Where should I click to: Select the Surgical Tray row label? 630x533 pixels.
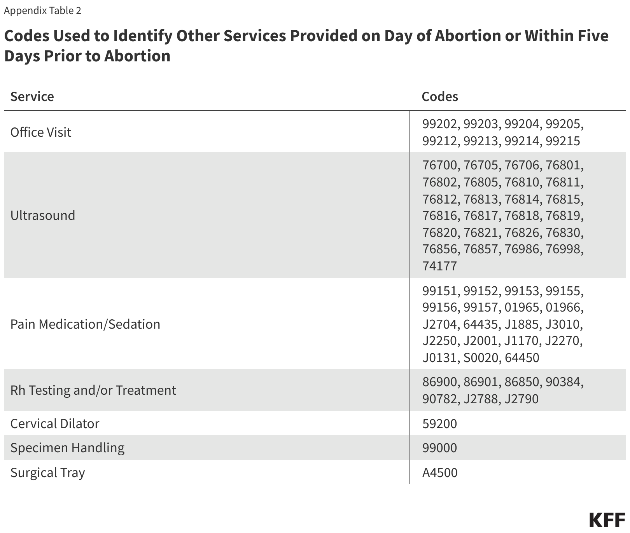click(47, 472)
